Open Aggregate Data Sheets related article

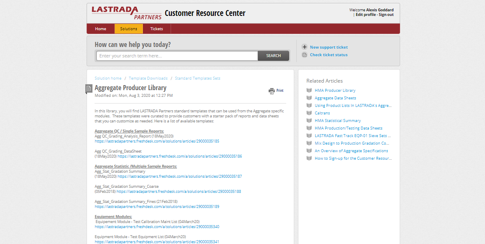(x=335, y=98)
